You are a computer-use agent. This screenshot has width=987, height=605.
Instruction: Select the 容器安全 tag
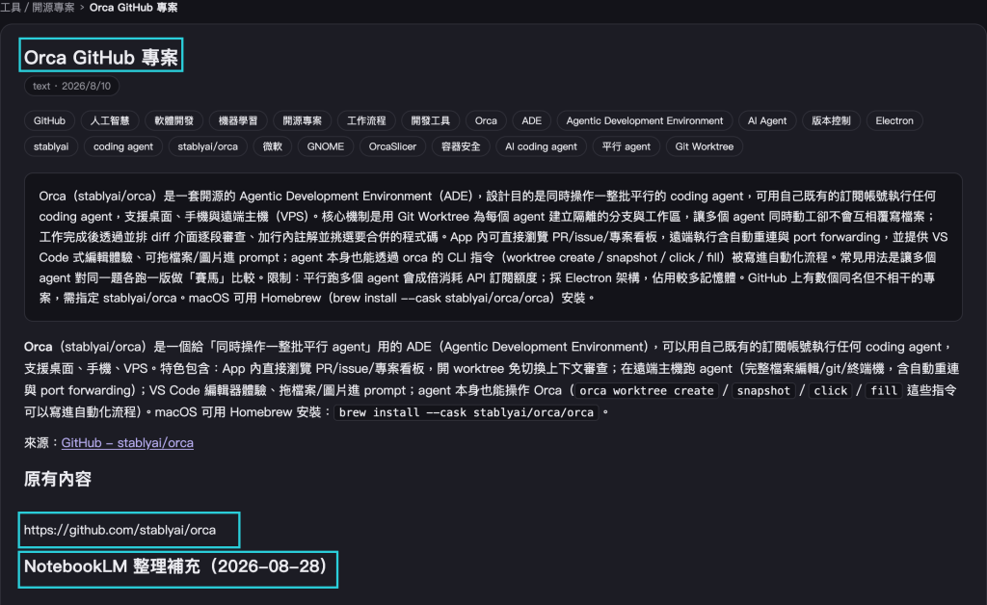(461, 146)
